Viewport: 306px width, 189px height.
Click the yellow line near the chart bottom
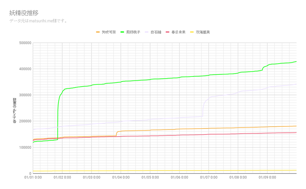pos(165,171)
